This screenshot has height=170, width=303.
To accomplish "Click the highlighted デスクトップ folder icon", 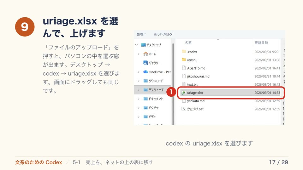I will pyautogui.click(x=146, y=90).
